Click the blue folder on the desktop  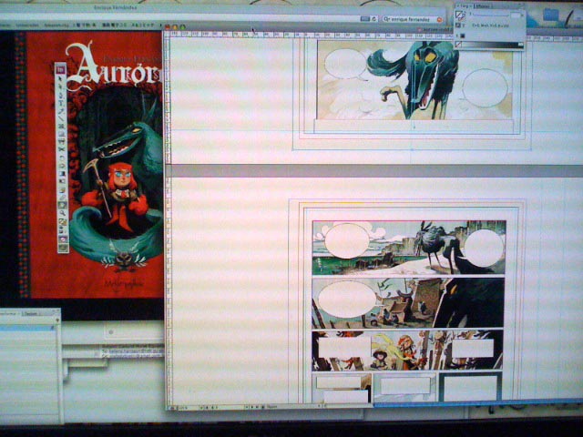[x=550, y=16]
